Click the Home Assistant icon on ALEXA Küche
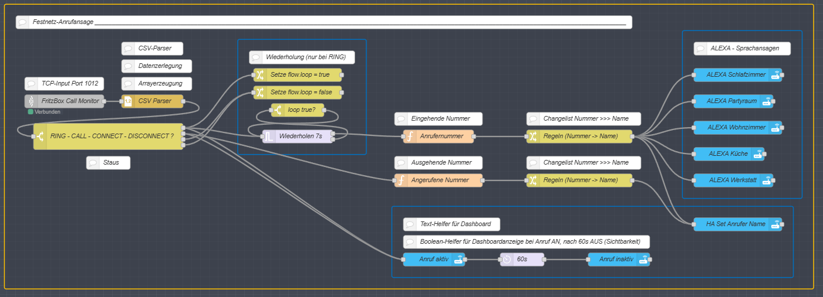The image size is (823, 297). [758, 154]
